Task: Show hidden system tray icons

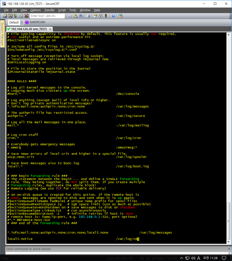Action: pyautogui.click(x=182, y=258)
